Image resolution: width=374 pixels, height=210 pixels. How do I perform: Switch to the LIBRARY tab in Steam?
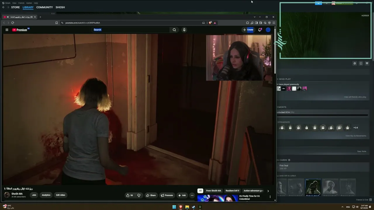28,7
